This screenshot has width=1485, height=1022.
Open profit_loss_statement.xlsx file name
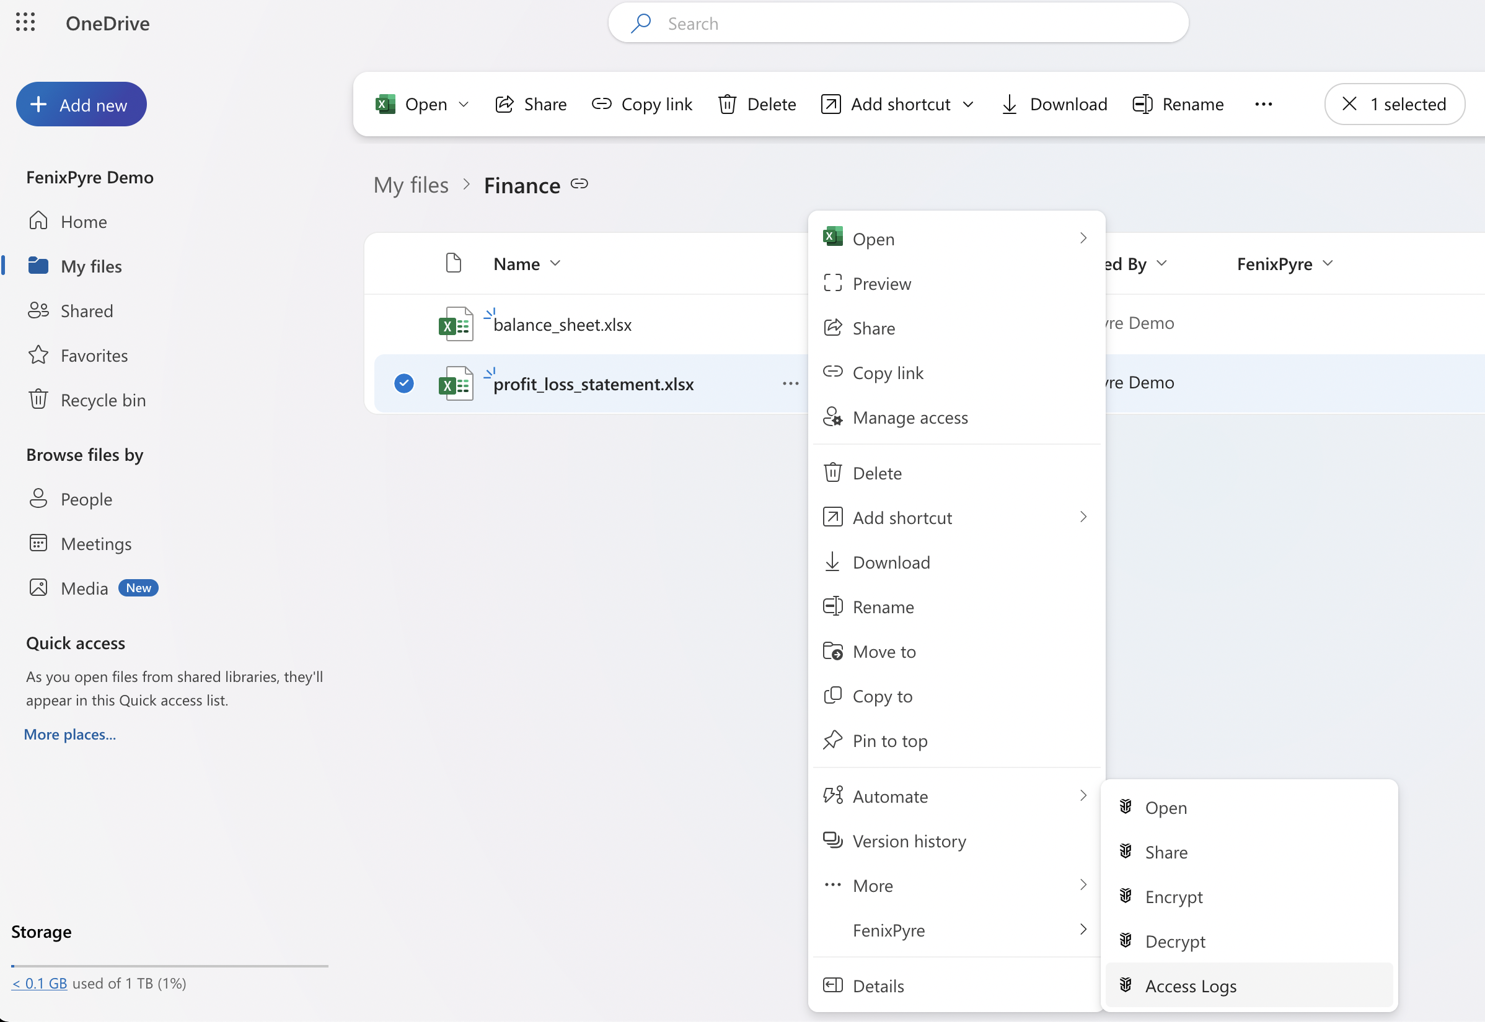pos(593,384)
